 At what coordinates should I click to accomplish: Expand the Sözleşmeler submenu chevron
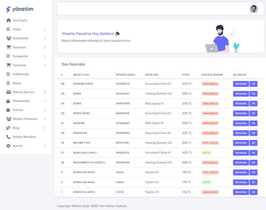coord(45,101)
